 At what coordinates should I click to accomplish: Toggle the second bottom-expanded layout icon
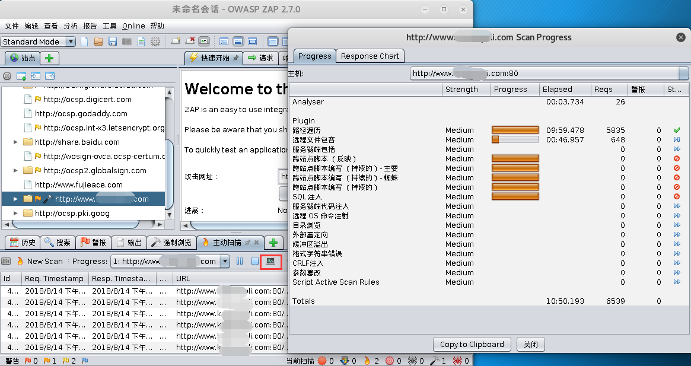238,42
